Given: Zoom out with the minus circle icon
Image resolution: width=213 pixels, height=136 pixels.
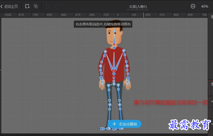Looking at the screenshot, I should click(193, 6).
